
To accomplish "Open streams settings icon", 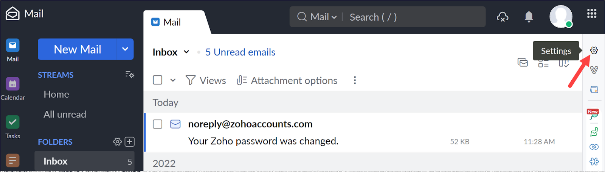I will (130, 75).
